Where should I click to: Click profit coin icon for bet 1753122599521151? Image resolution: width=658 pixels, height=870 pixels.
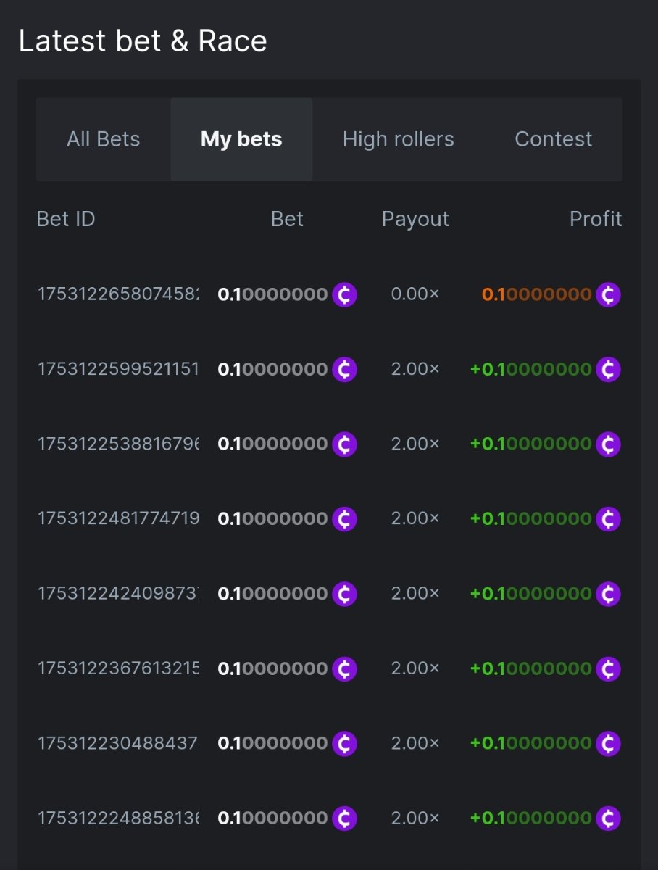click(608, 370)
